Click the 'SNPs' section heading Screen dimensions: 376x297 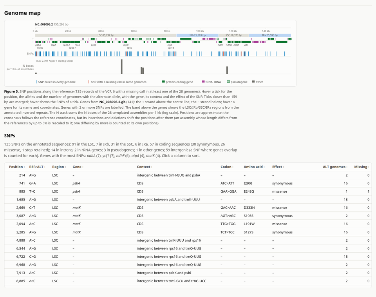point(9,136)
